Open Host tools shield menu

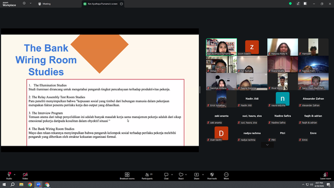tap(212, 176)
